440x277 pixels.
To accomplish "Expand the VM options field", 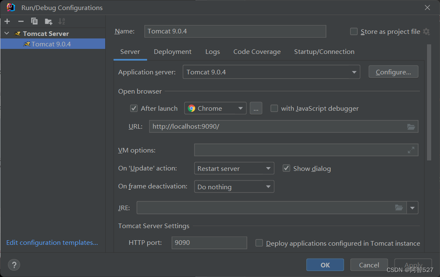I will pyautogui.click(x=411, y=150).
